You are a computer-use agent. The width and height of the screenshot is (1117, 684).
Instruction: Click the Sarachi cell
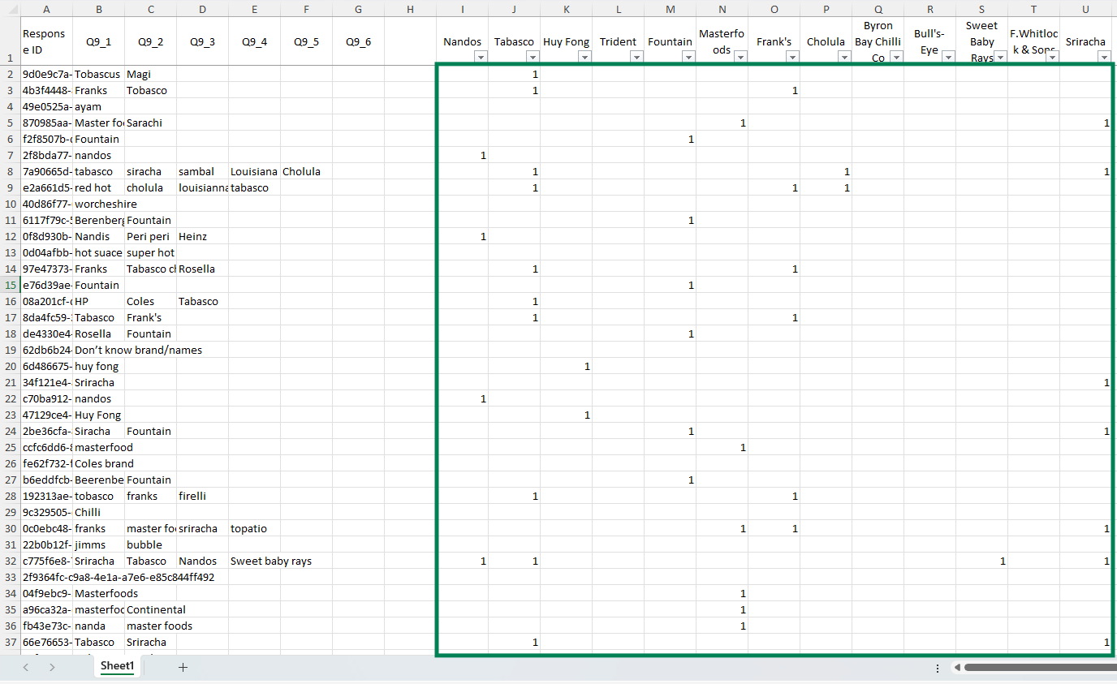tap(150, 123)
